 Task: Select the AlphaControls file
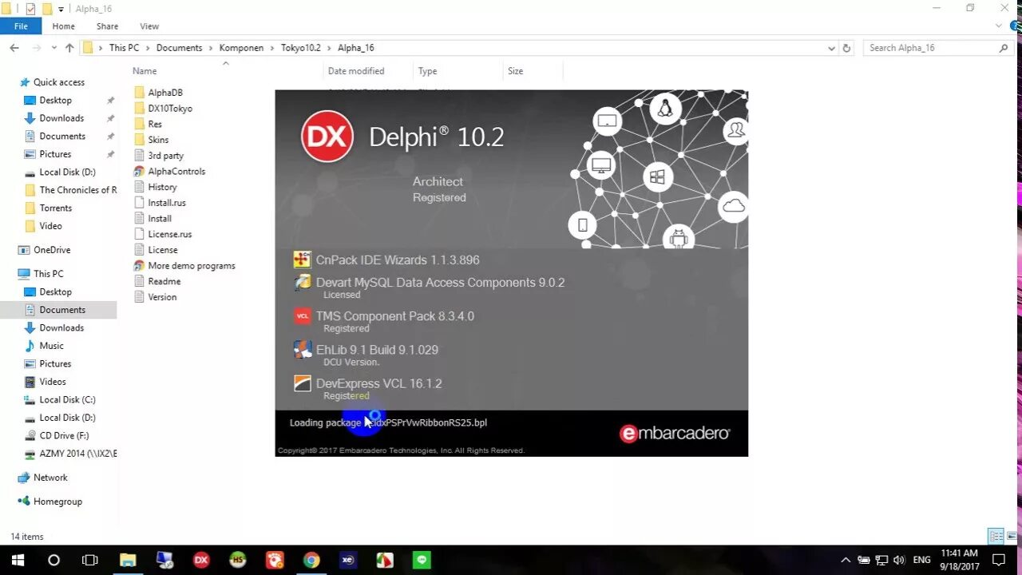click(x=176, y=172)
